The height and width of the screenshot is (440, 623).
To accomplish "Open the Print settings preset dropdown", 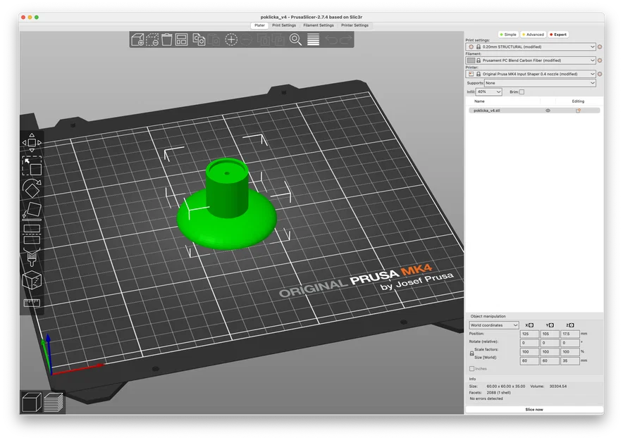I will [x=531, y=47].
